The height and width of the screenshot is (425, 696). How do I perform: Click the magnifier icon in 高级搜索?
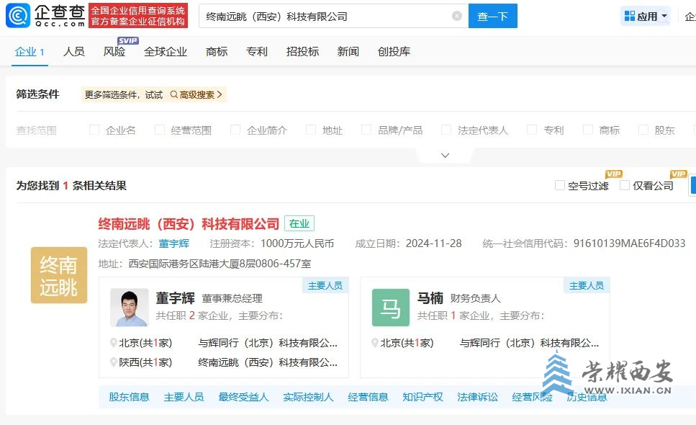click(174, 94)
